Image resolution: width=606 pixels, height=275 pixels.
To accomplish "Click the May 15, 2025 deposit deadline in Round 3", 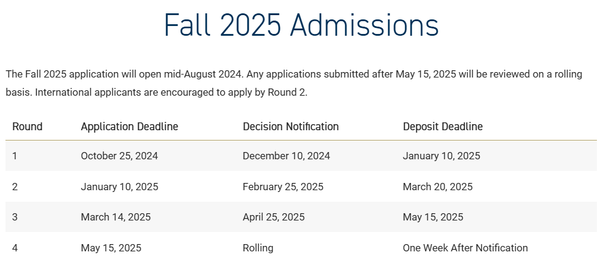I will [x=433, y=217].
